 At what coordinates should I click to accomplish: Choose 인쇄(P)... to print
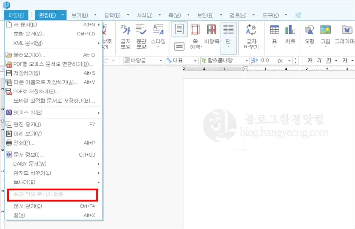point(53,143)
